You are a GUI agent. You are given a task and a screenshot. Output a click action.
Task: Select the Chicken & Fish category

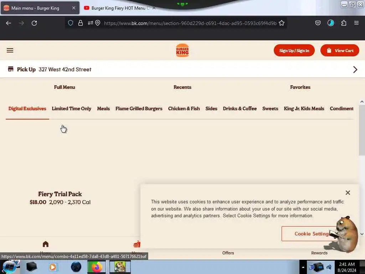[184, 108]
